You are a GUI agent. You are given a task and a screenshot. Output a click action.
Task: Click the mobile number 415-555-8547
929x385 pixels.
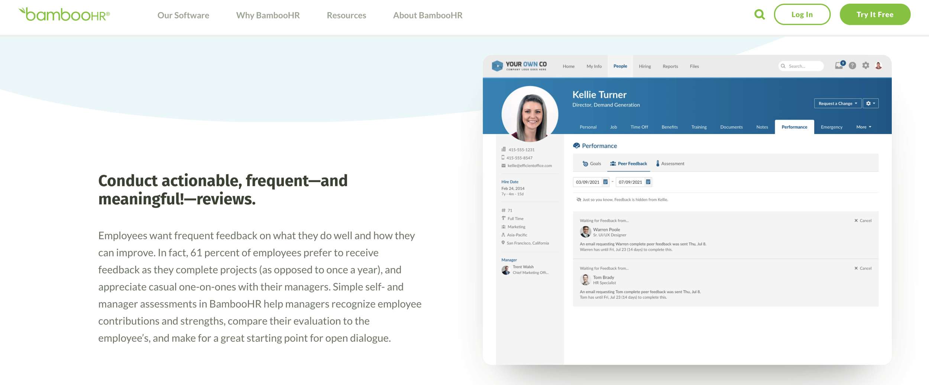pos(519,158)
